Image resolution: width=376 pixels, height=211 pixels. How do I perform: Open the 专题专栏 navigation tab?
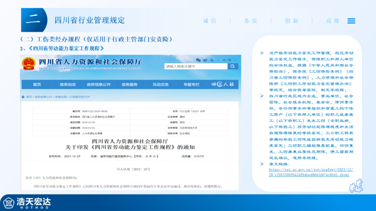pyautogui.click(x=192, y=84)
